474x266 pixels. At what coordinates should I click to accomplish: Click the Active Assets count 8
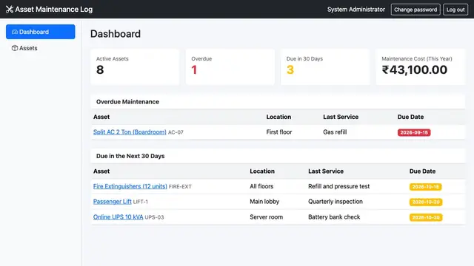pyautogui.click(x=100, y=70)
